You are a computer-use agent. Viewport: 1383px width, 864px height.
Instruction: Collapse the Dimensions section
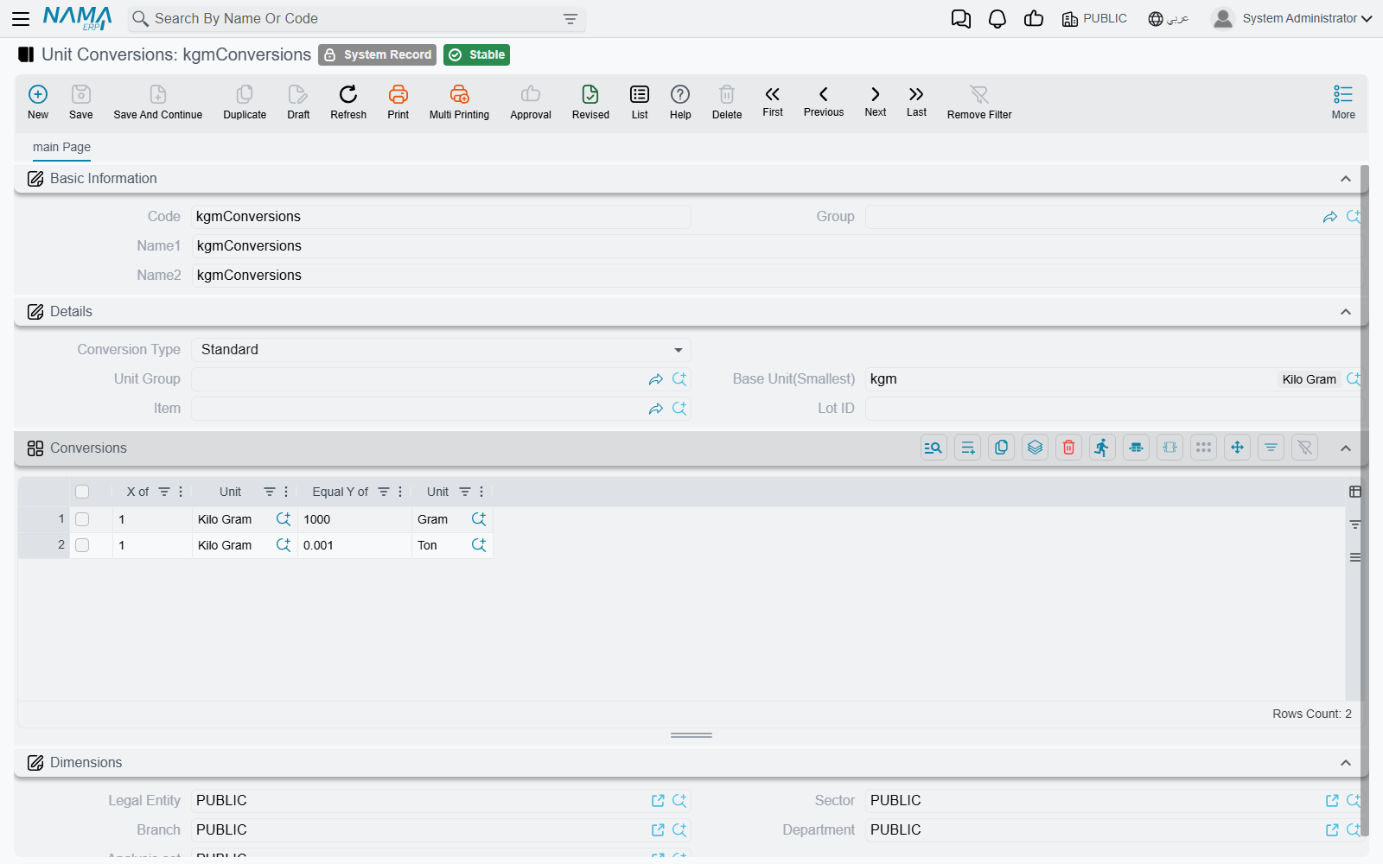pos(1346,763)
